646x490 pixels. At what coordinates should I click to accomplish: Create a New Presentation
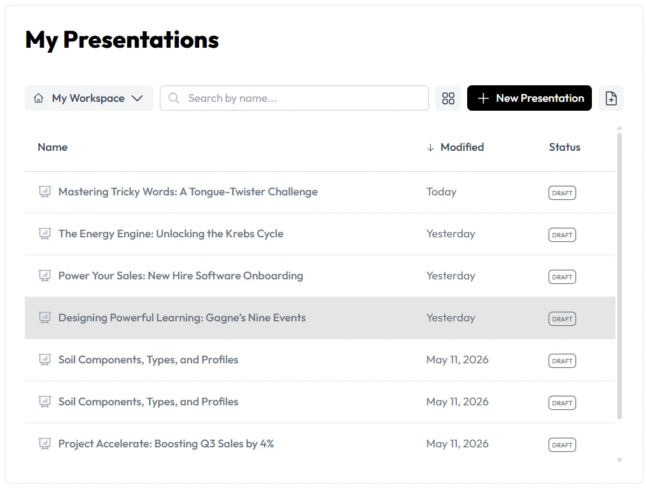[530, 98]
